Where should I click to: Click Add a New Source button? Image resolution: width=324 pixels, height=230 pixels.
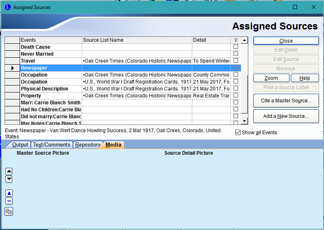(286, 116)
